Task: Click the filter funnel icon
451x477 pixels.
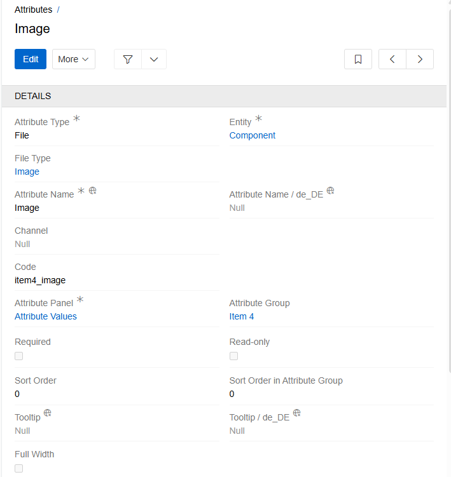Action: tap(128, 59)
